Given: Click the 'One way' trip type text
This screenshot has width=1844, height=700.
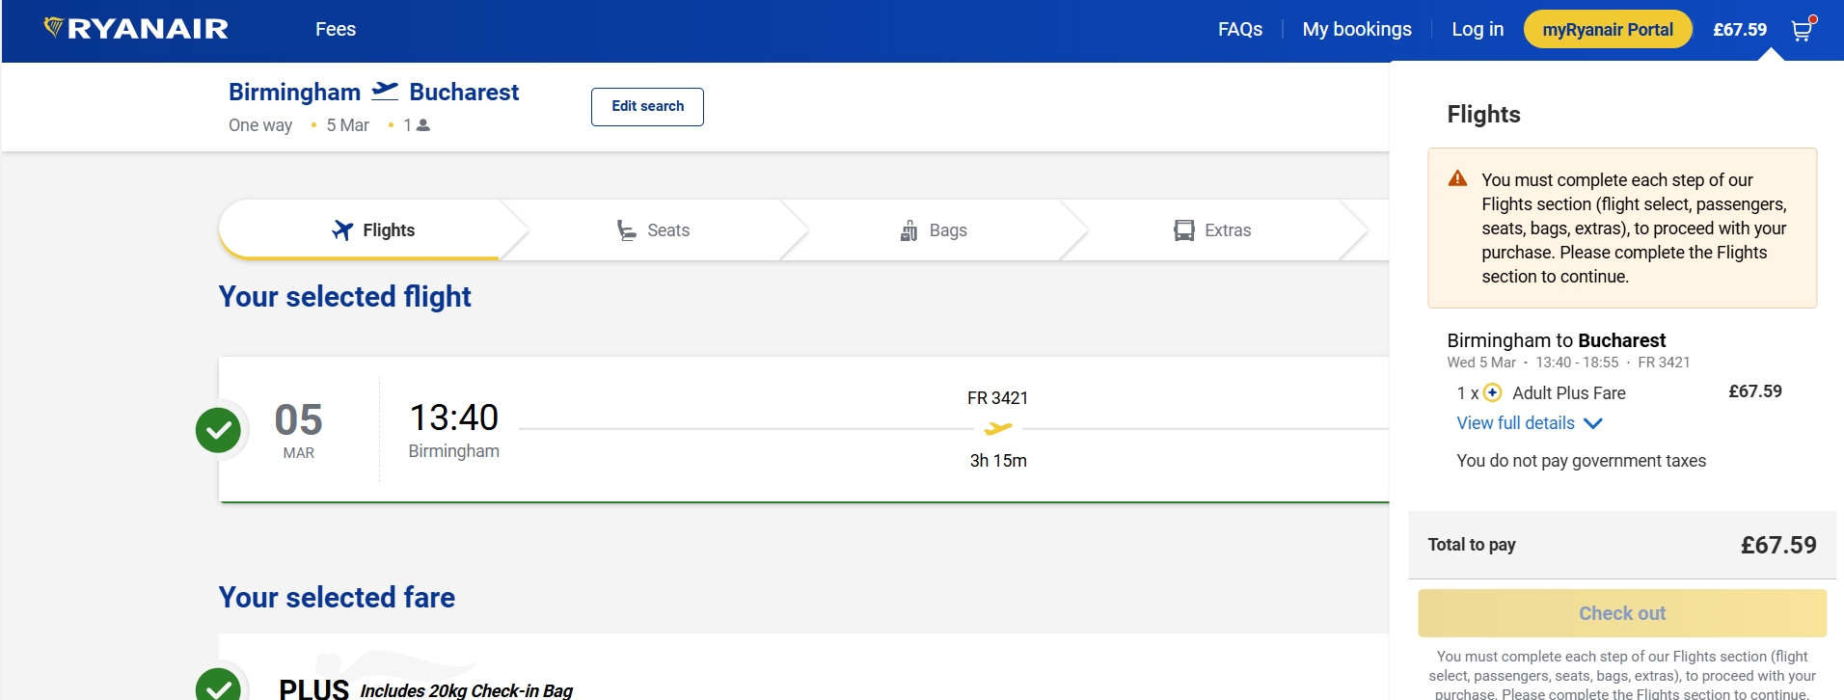Looking at the screenshot, I should pyautogui.click(x=260, y=125).
